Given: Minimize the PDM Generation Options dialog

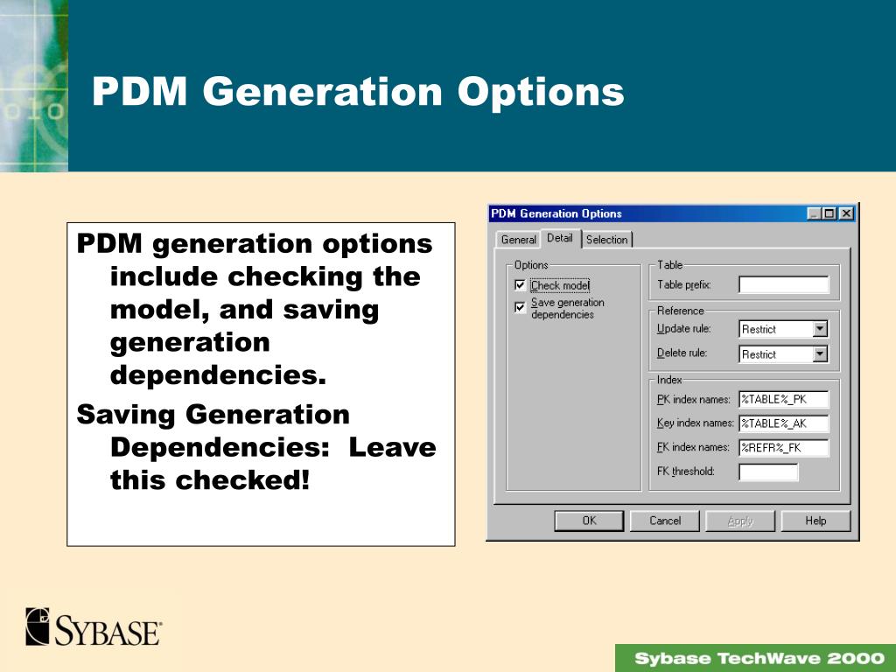Looking at the screenshot, I should [x=815, y=213].
